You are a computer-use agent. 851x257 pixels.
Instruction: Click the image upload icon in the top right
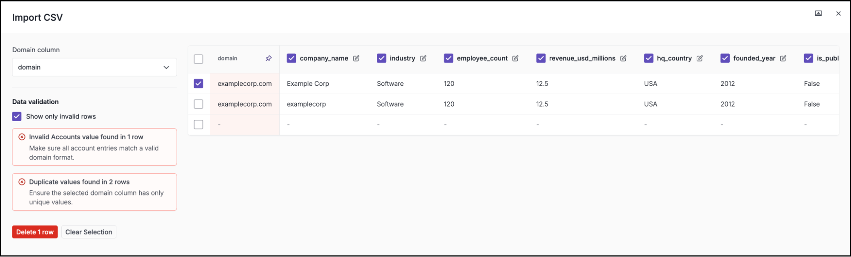pos(818,13)
